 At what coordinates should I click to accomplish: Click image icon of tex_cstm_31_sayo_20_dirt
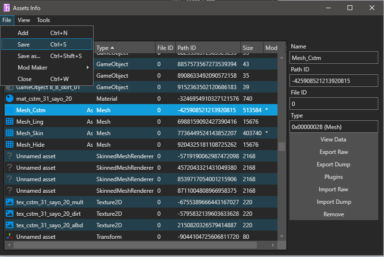coord(10,213)
